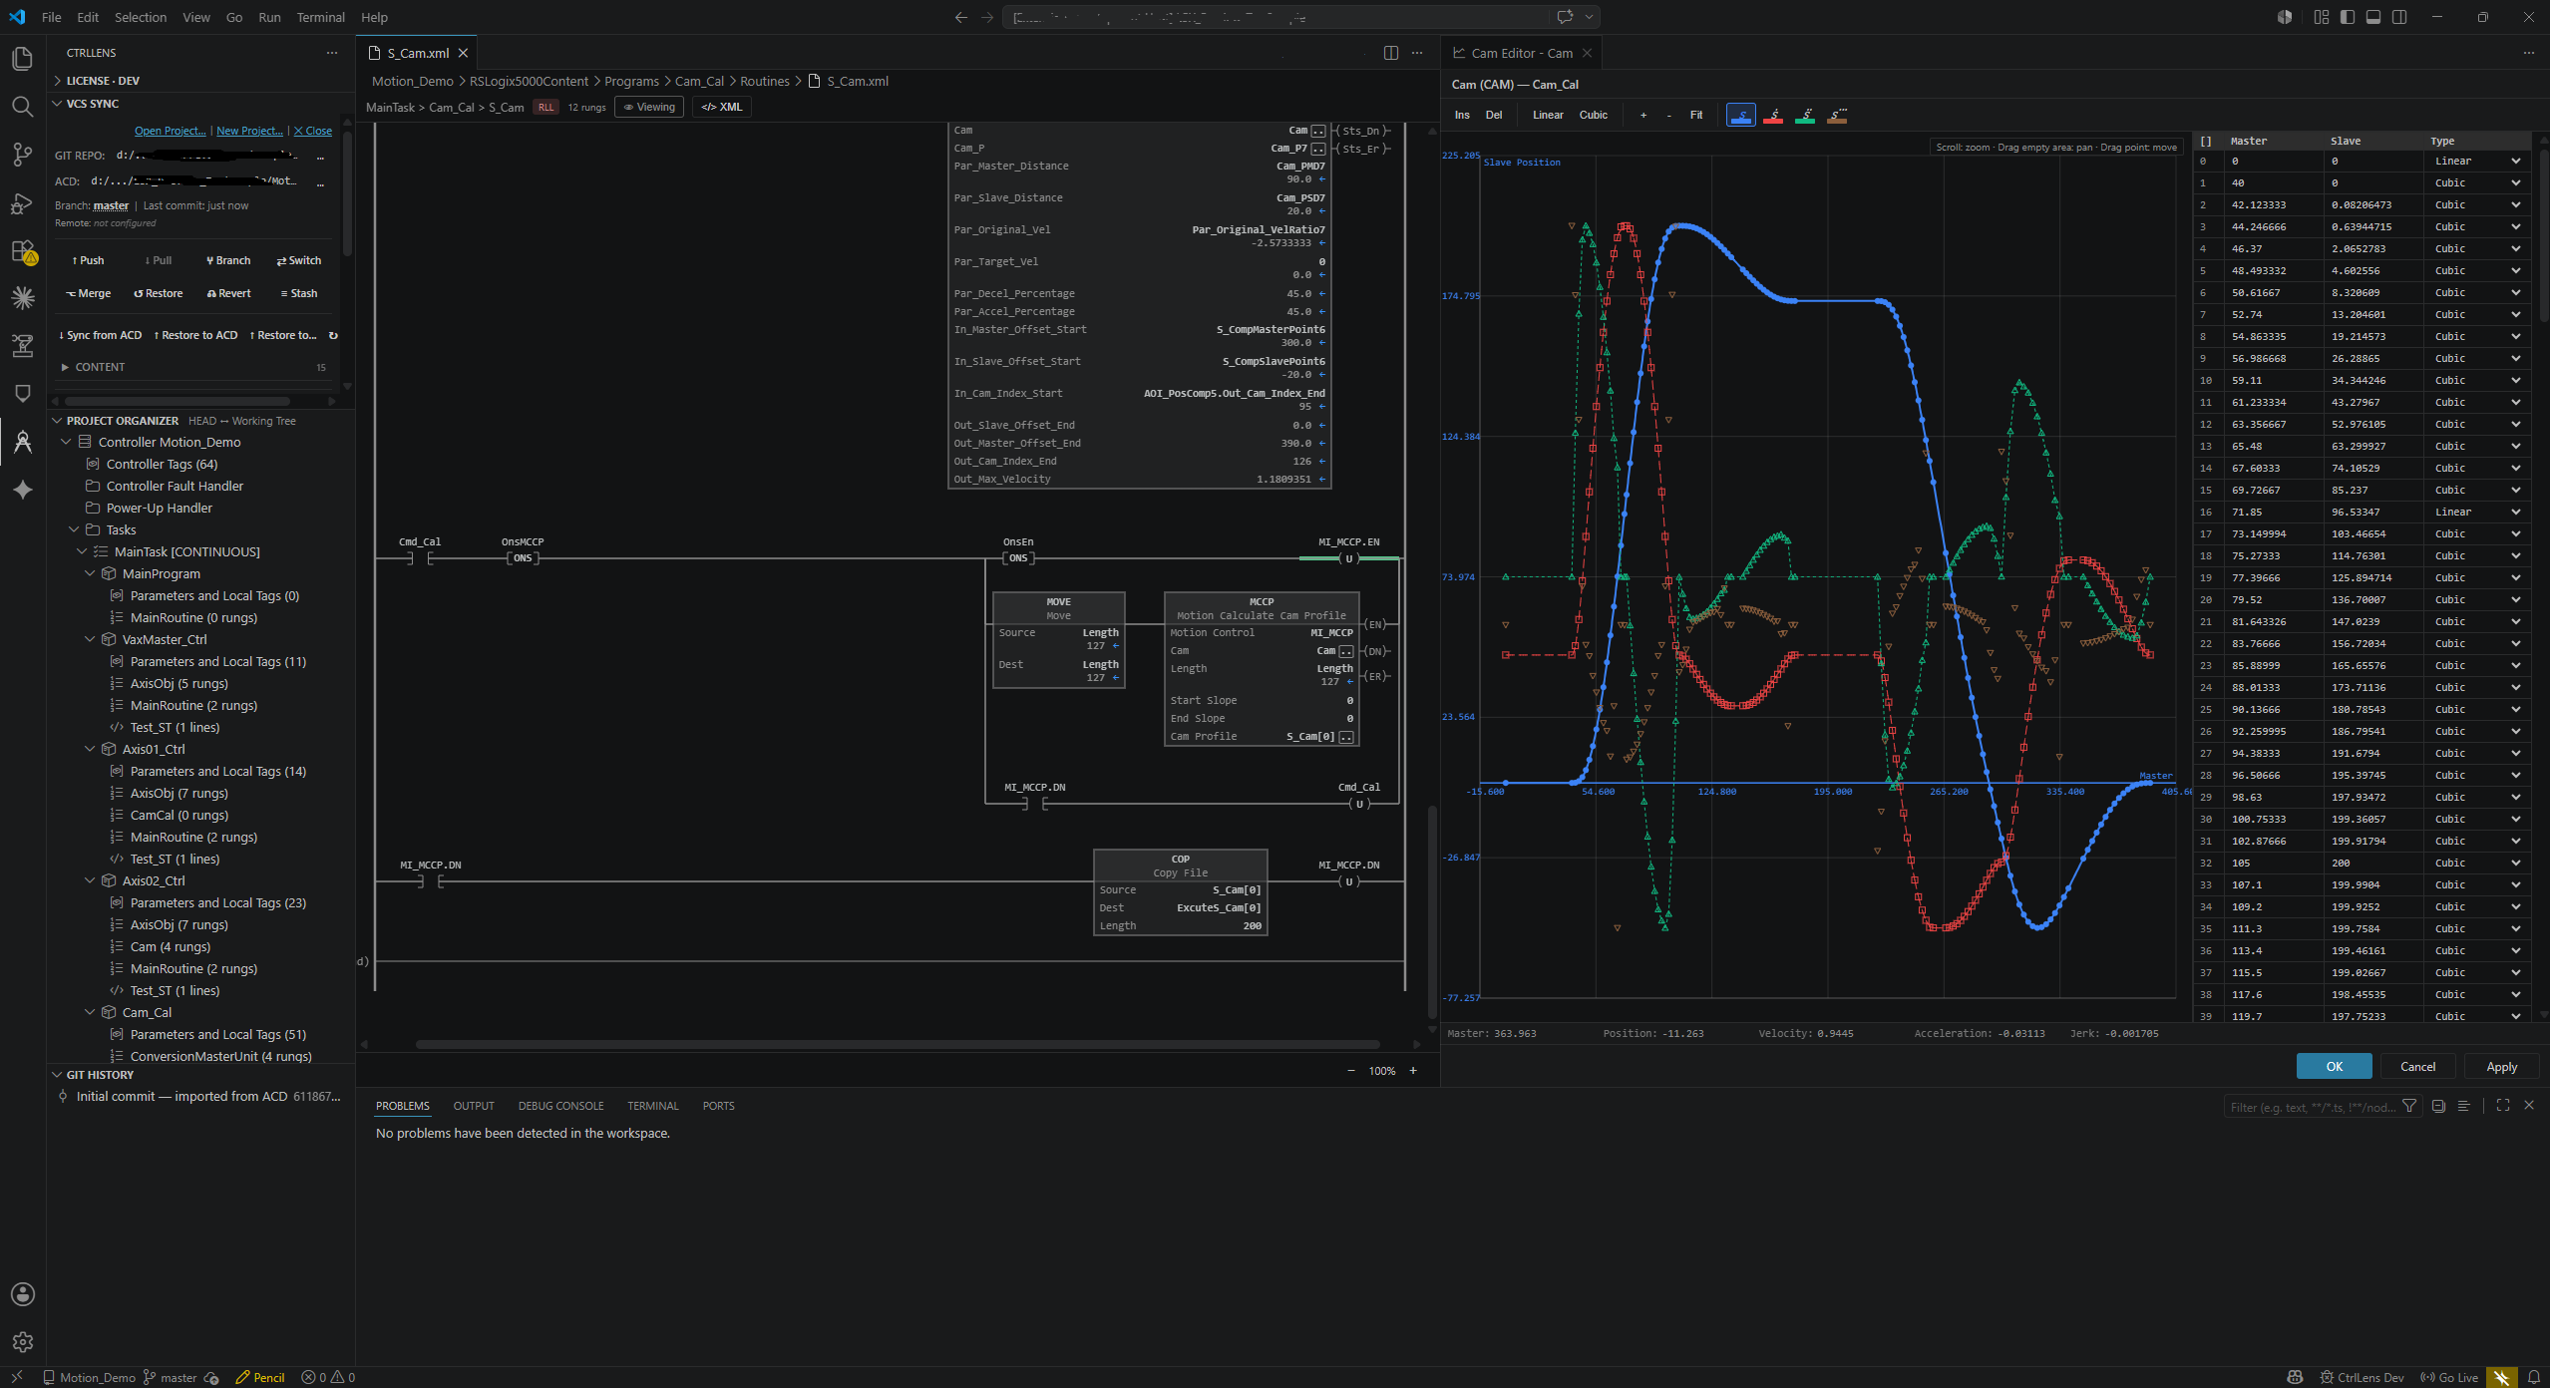Click the Problems filter input field
Viewport: 2550px width, 1388px height.
tap(2312, 1106)
